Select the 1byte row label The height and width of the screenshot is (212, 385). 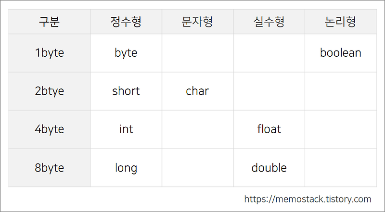click(50, 53)
